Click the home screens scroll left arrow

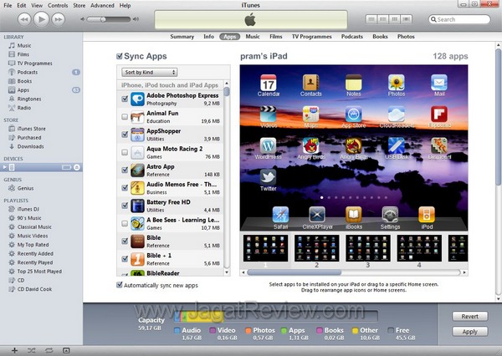click(243, 272)
